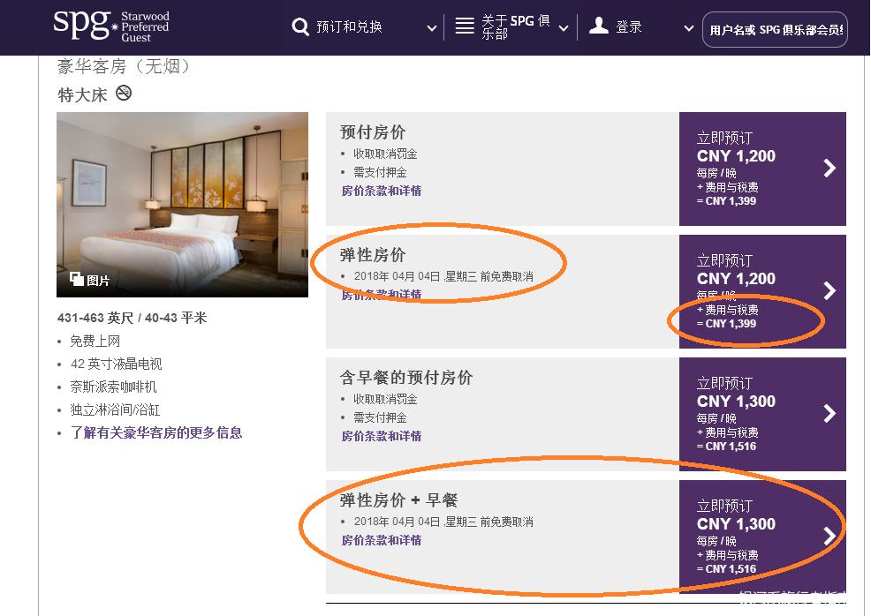Click the 图片 camera icon on the room photo

pos(75,279)
